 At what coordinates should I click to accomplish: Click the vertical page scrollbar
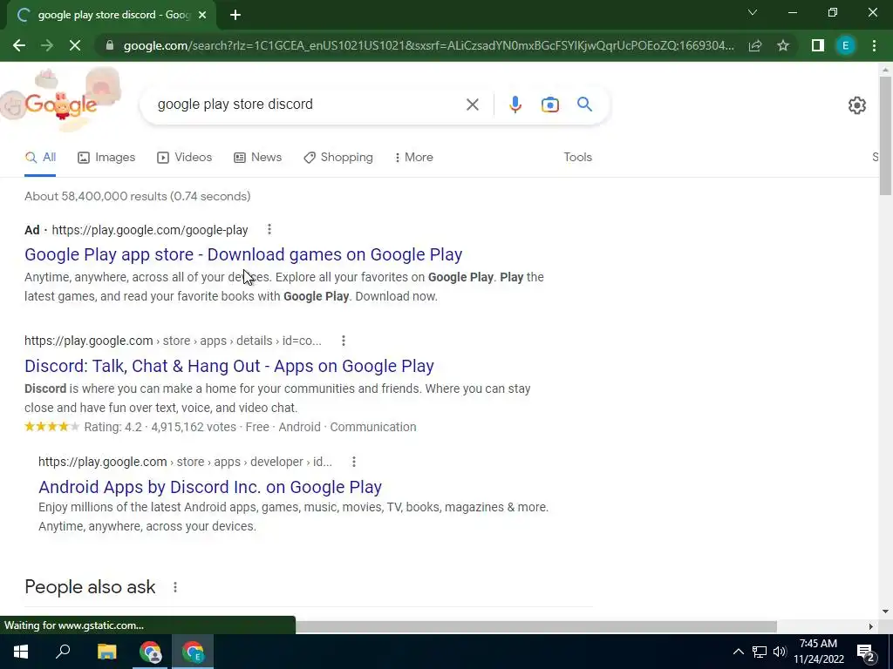pos(885,136)
